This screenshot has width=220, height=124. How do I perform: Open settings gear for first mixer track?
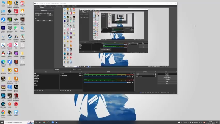coord(133,77)
